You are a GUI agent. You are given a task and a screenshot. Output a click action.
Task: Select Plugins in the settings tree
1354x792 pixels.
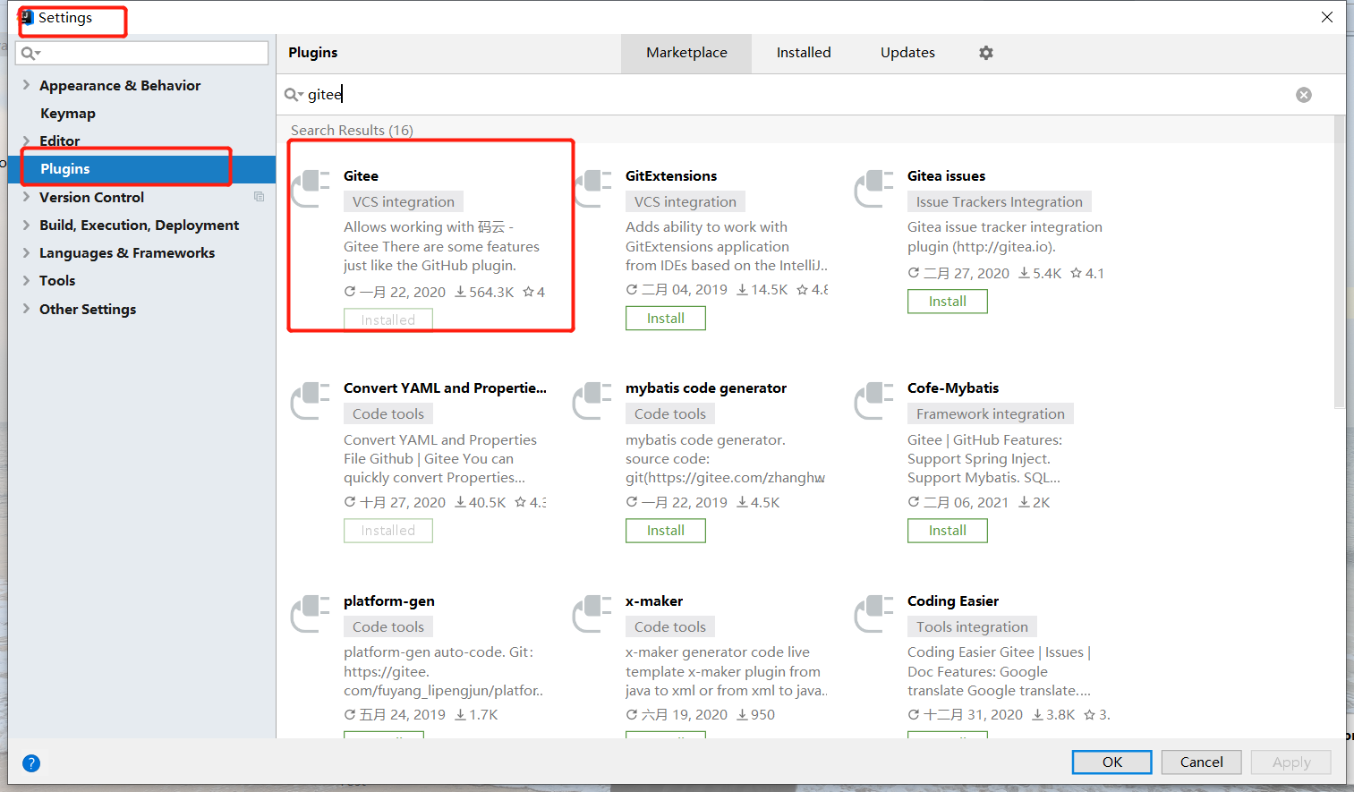[x=141, y=169]
